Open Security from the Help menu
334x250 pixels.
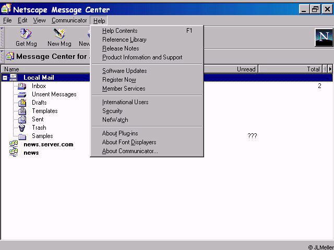(147, 111)
